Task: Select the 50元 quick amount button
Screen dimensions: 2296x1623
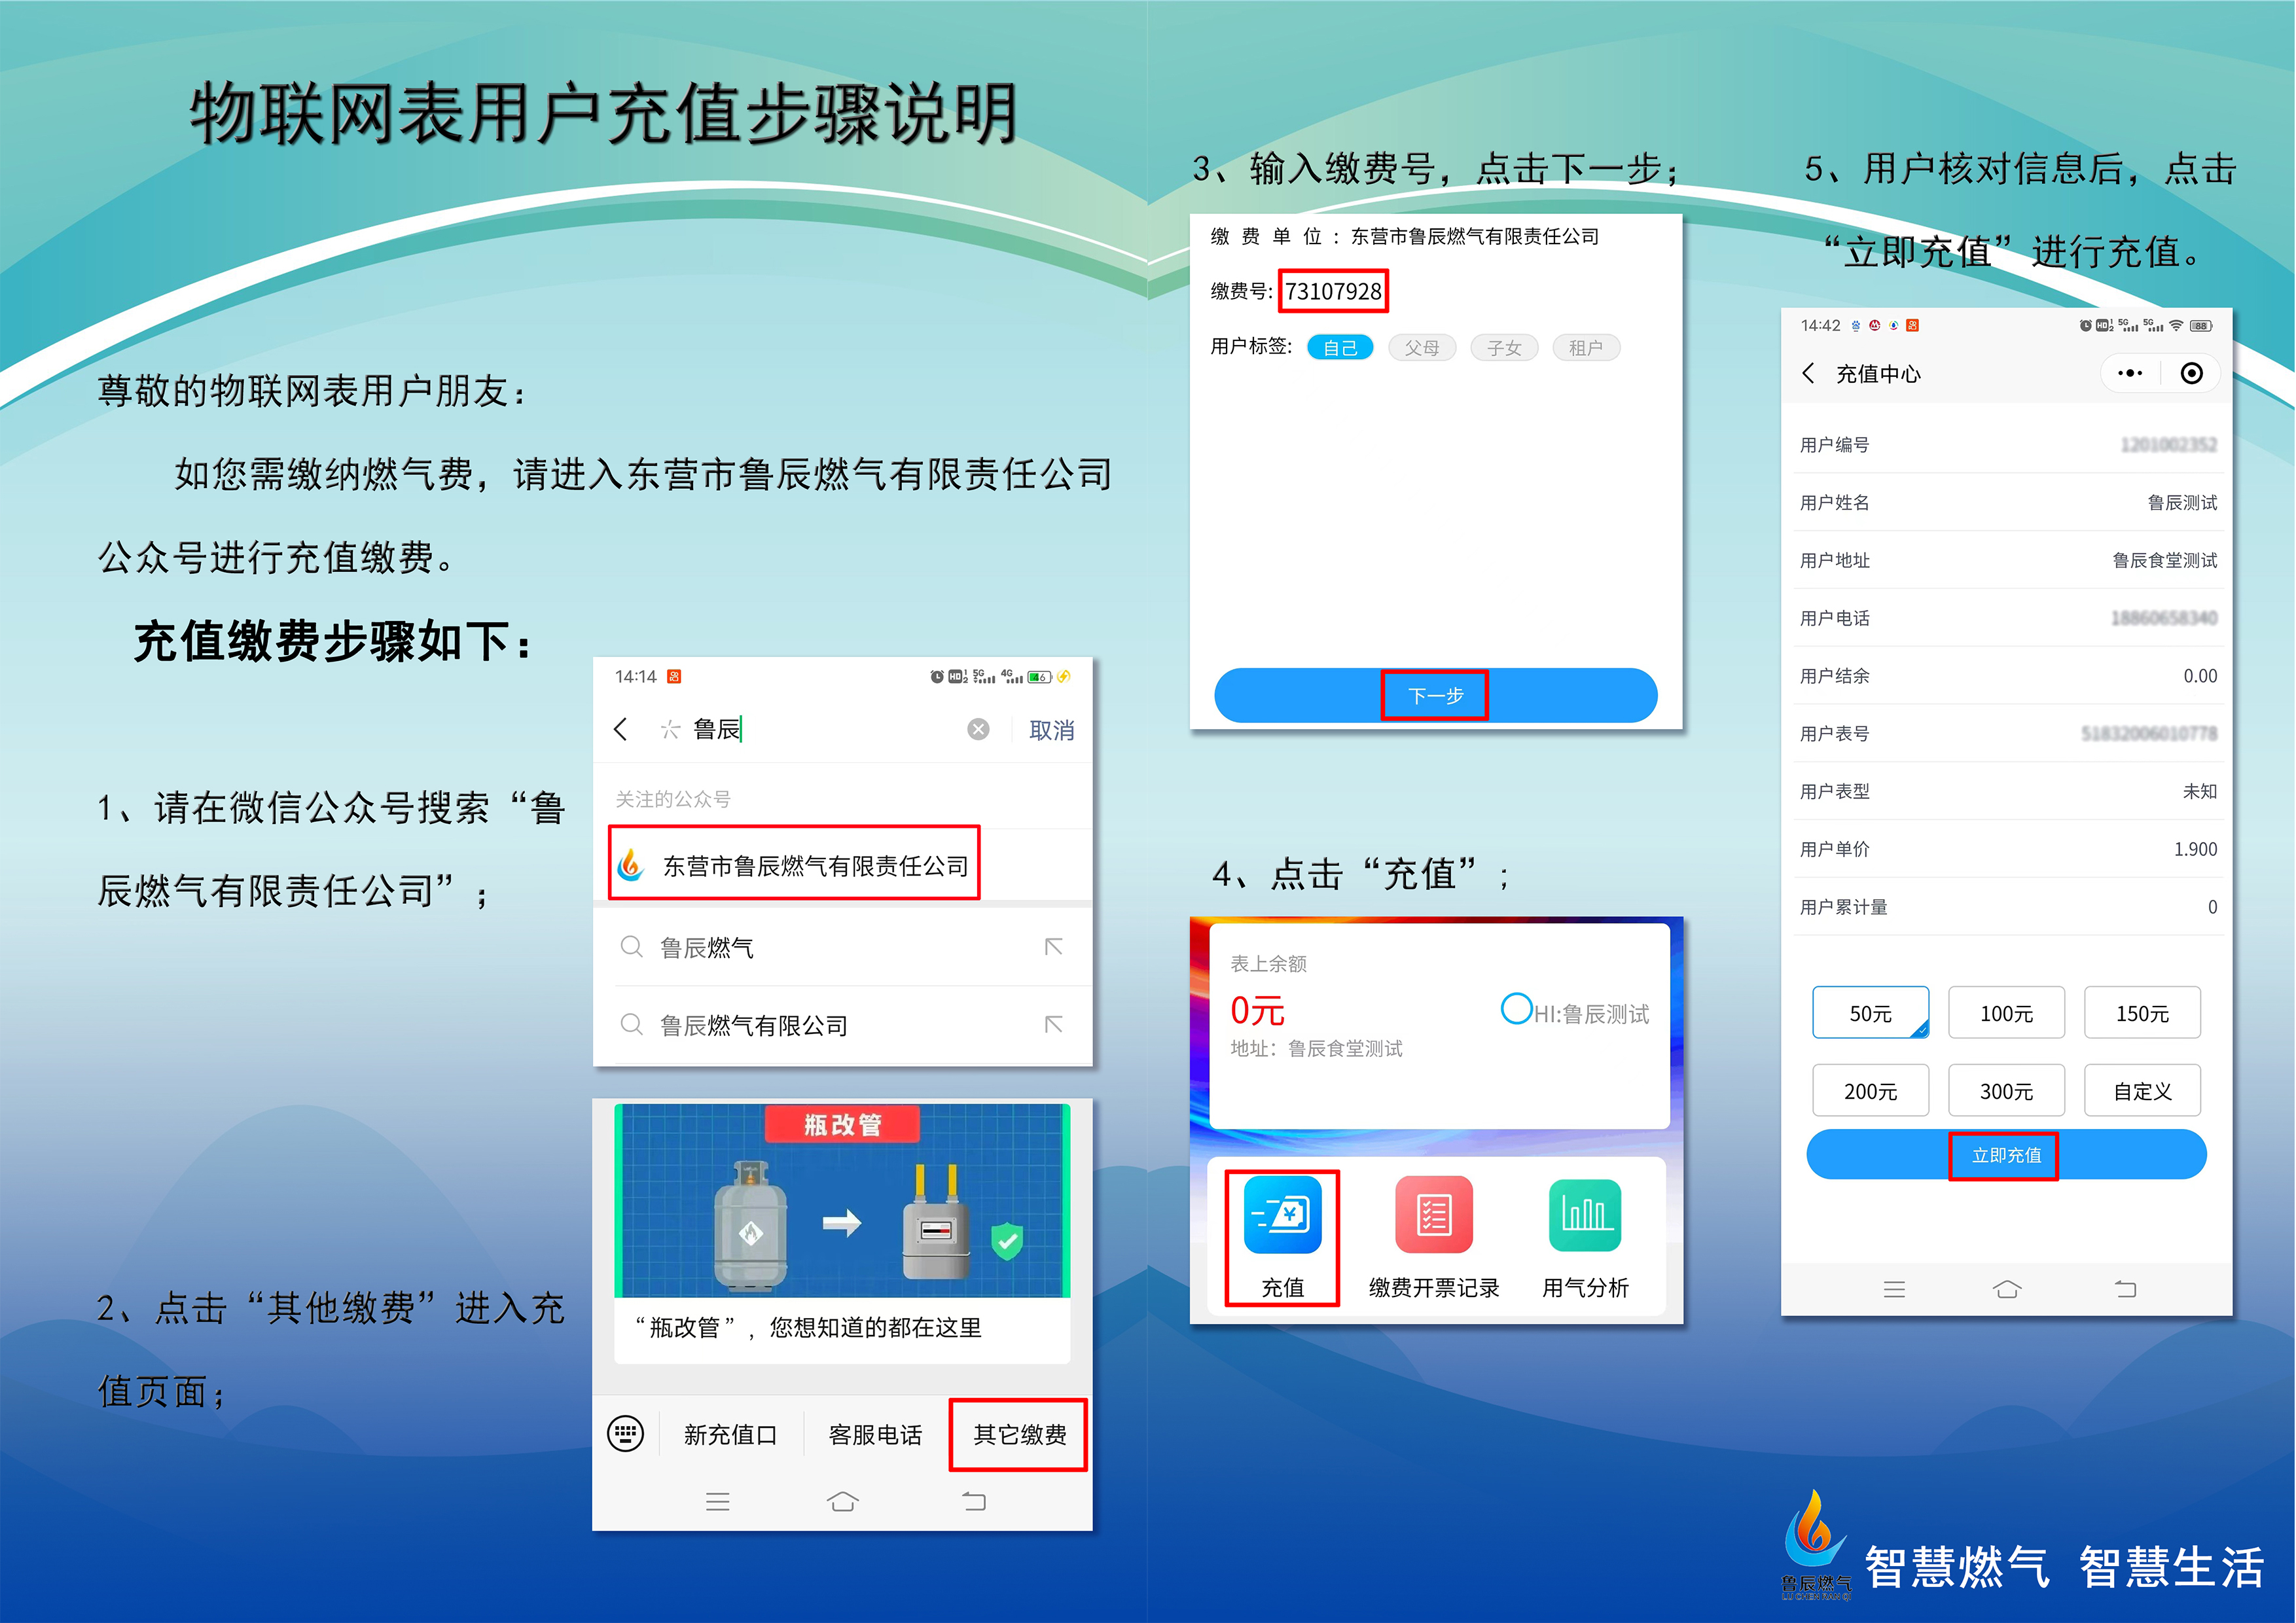Action: [1867, 1012]
